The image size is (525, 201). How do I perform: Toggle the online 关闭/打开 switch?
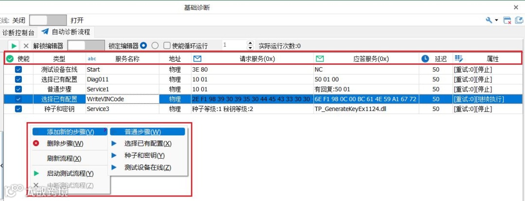48,20
